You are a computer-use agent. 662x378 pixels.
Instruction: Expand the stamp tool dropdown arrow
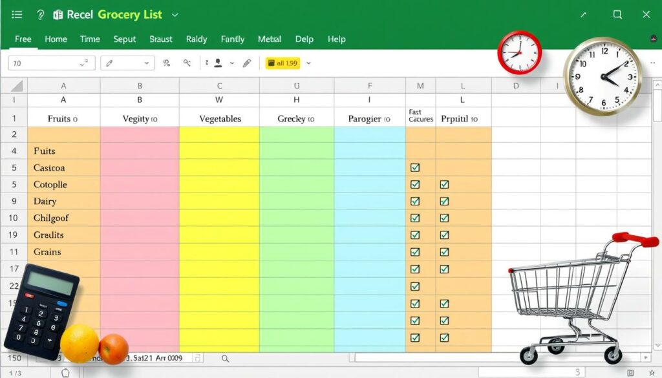click(232, 63)
